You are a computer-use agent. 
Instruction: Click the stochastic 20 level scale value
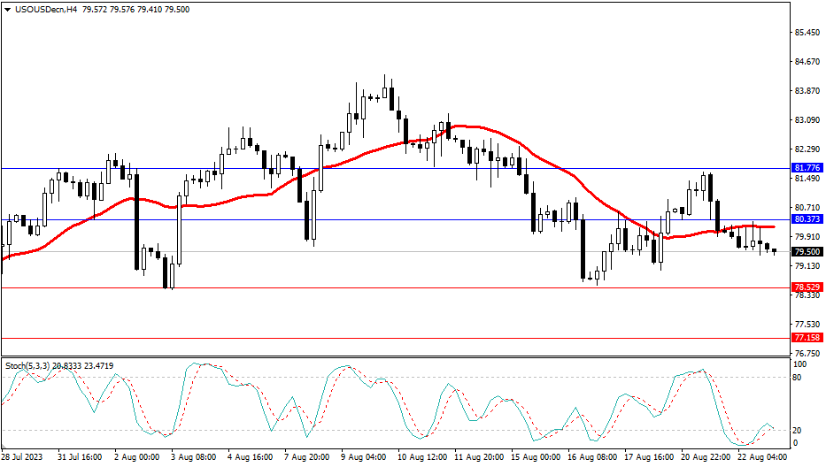point(799,430)
